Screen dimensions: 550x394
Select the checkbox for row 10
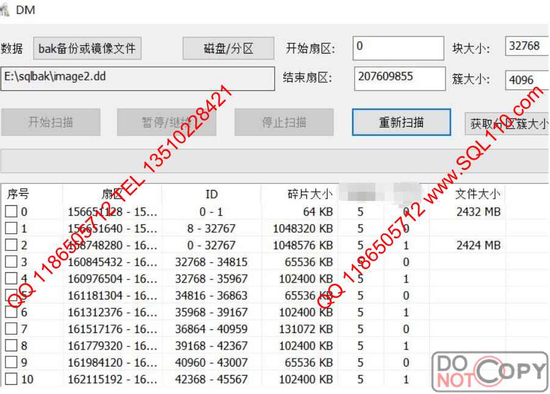(x=11, y=379)
